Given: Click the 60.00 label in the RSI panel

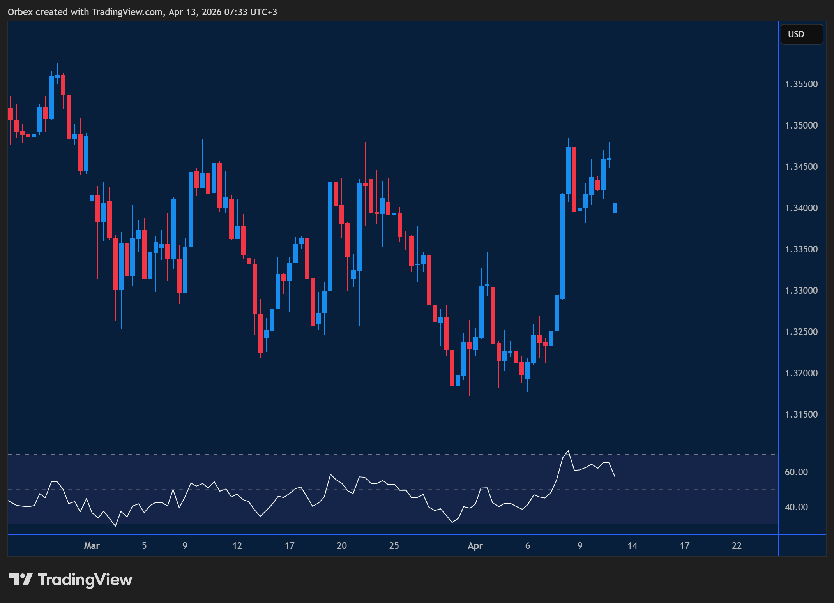Looking at the screenshot, I should [796, 472].
